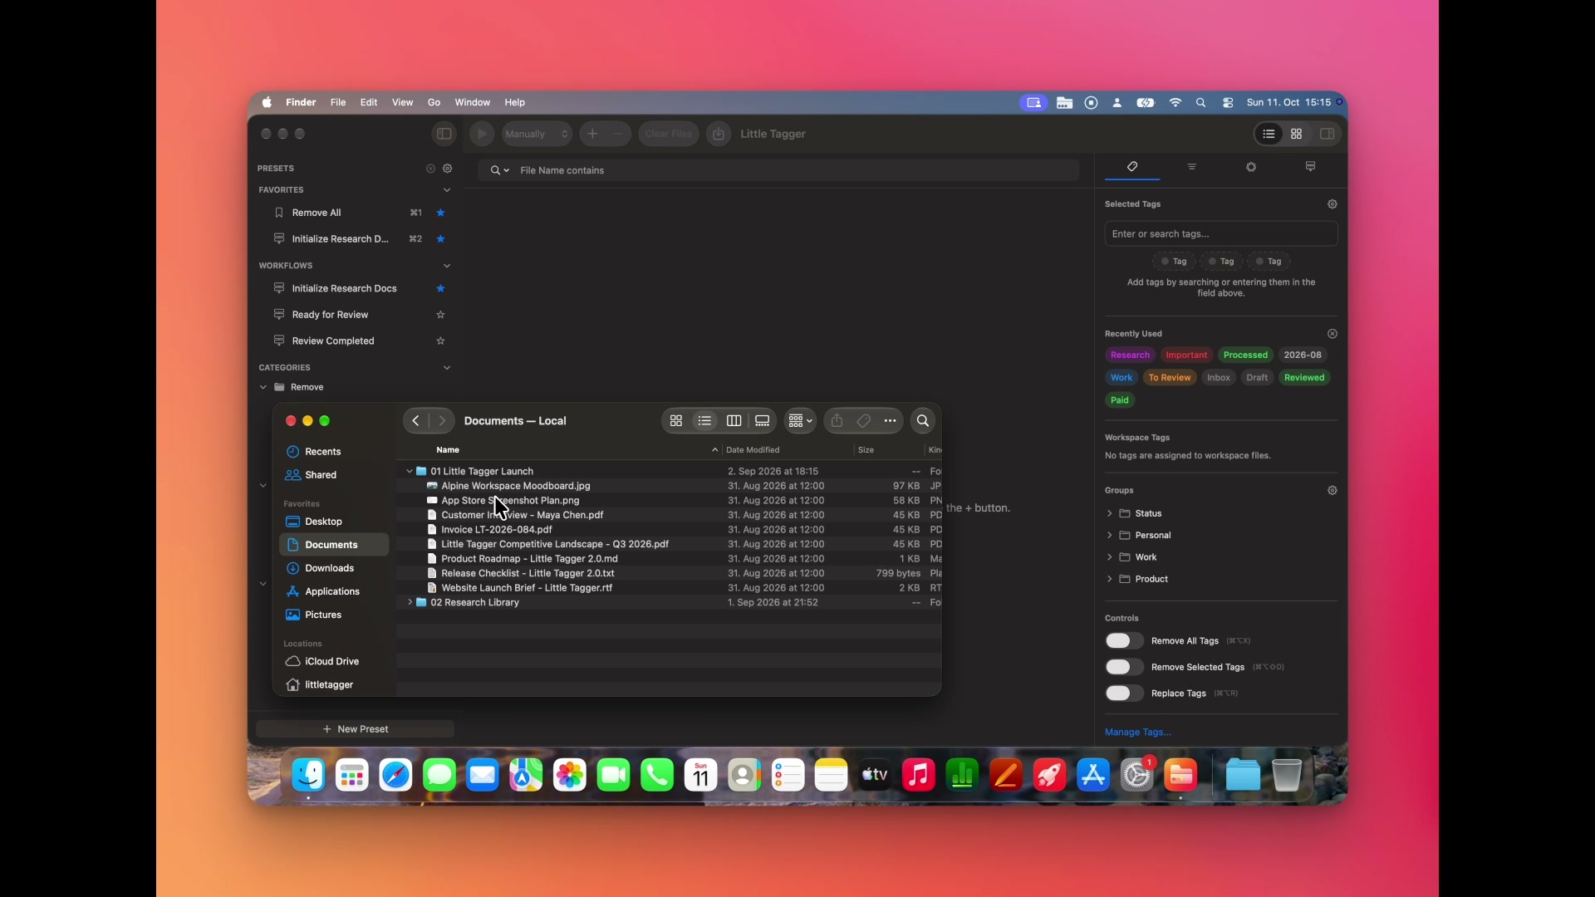This screenshot has height=897, width=1595.
Task: Open the actions gear tab in inspector
Action: point(1251,167)
